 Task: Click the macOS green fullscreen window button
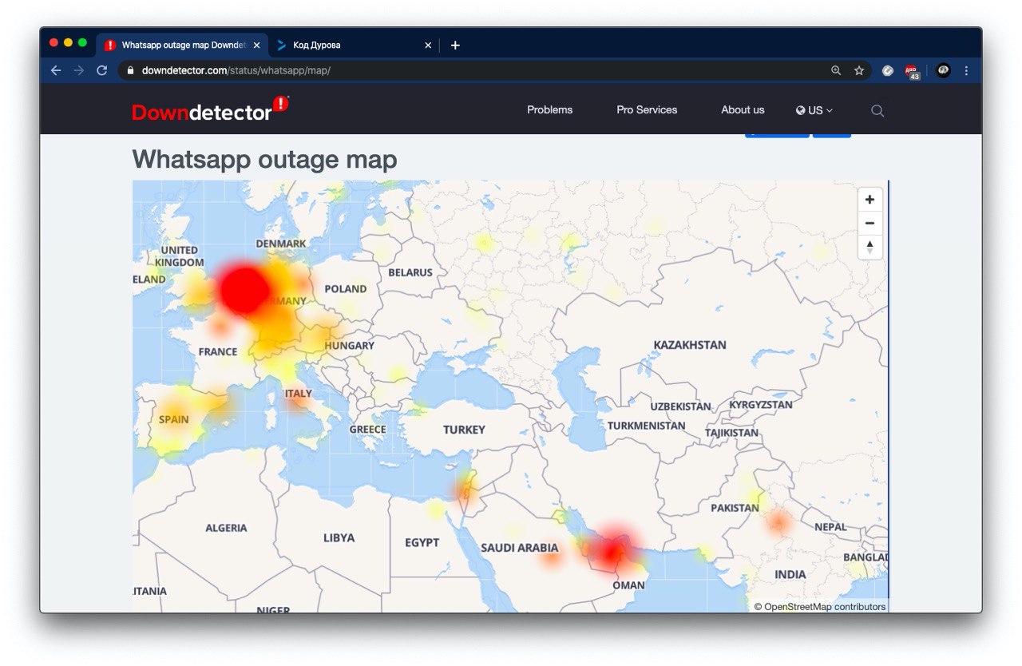[82, 42]
